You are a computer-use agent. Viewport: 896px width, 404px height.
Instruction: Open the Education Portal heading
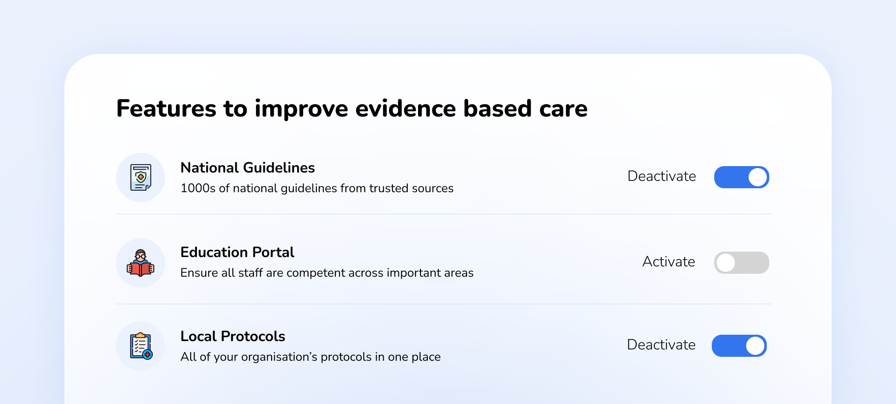click(237, 253)
